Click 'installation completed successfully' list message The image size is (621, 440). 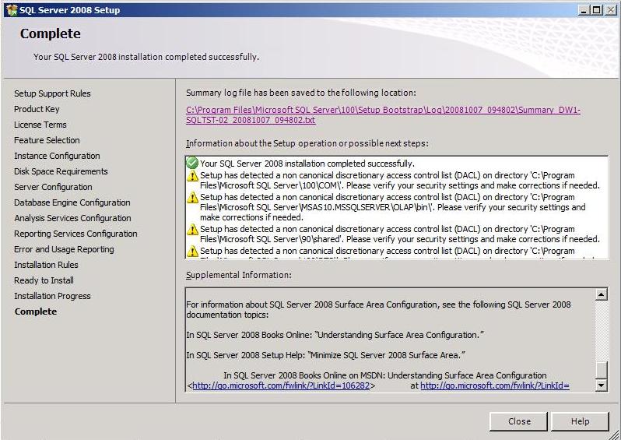[307, 164]
